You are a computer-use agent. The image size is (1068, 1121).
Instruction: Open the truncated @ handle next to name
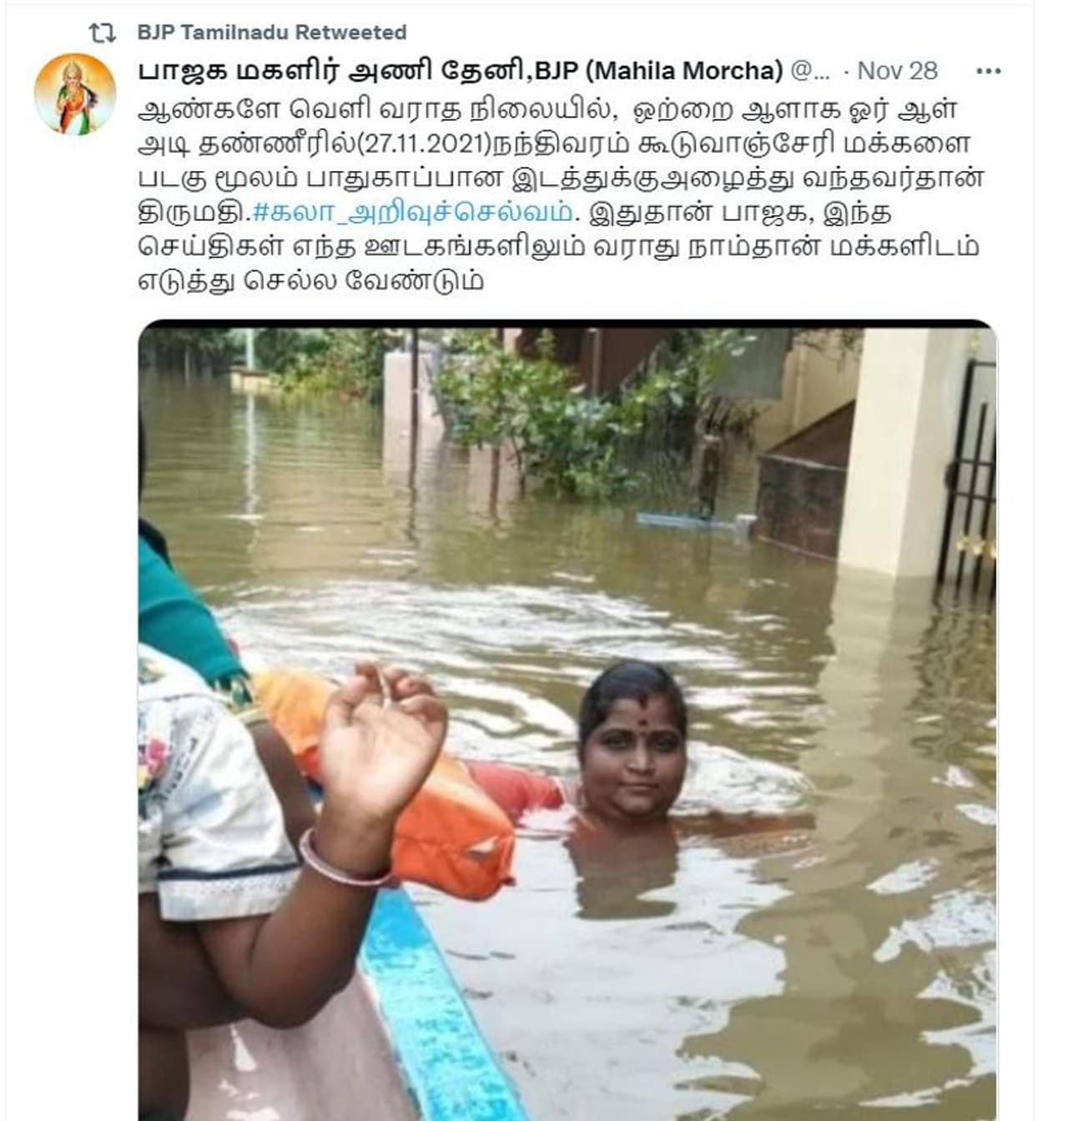(809, 71)
